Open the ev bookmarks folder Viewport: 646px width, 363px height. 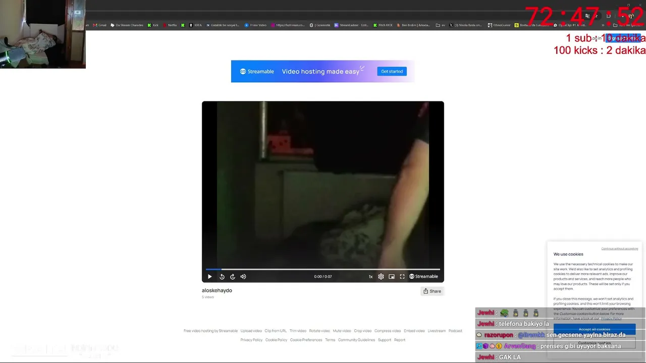[441, 25]
